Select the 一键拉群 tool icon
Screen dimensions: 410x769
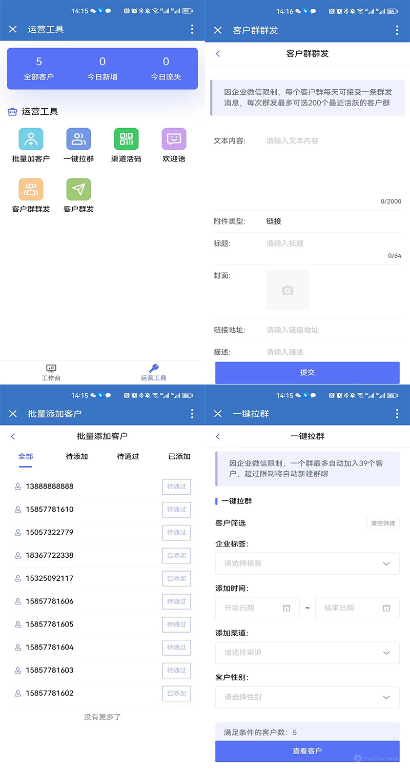coord(78,139)
